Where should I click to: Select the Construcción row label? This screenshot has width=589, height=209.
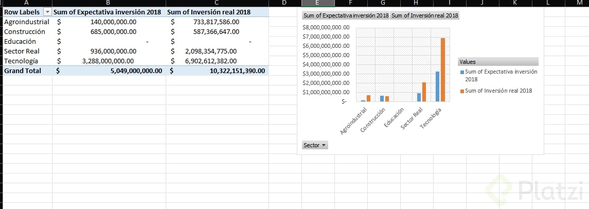point(27,31)
